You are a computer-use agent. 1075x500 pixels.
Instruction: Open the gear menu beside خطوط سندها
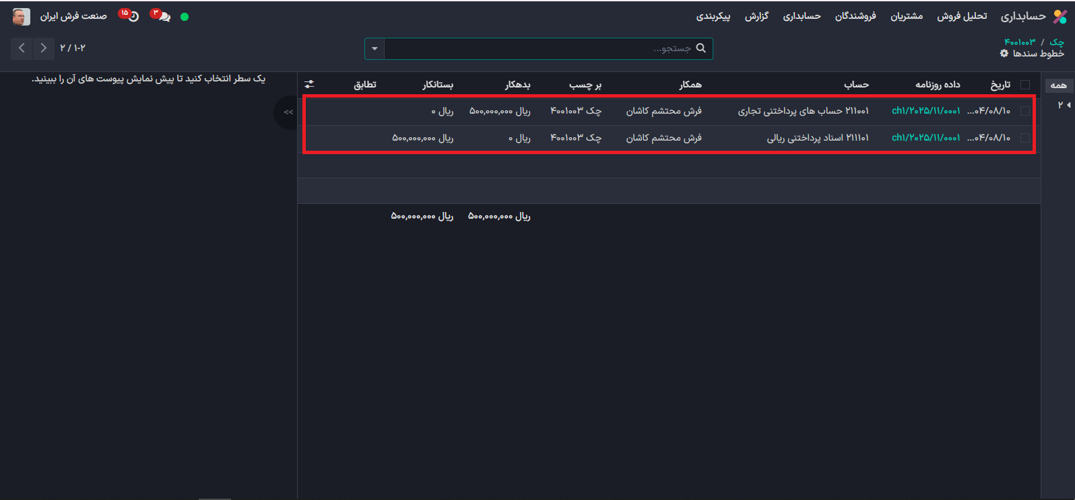1004,53
